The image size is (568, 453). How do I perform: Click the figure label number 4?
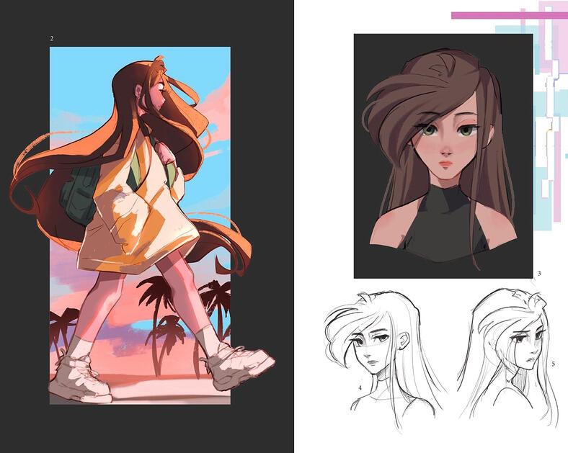pyautogui.click(x=360, y=388)
